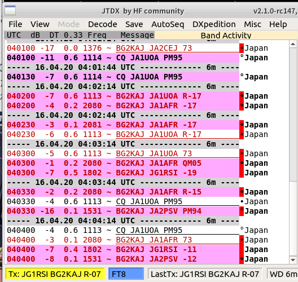This screenshot has width=298, height=282.
Task: Click the LastTx: JG1RSI BG2KAJ R-07 field
Action: (205, 274)
